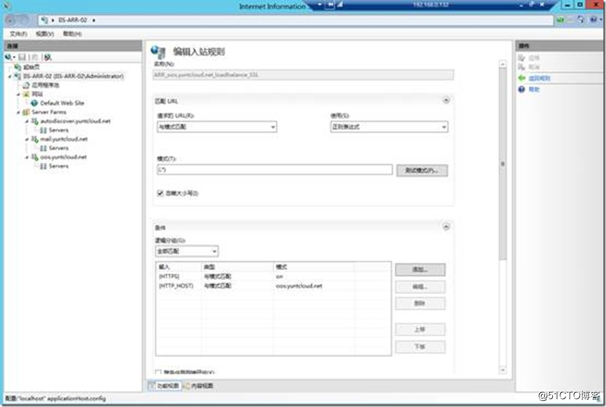This screenshot has width=606, height=407.
Task: Click the Move Up button
Action: tap(420, 329)
